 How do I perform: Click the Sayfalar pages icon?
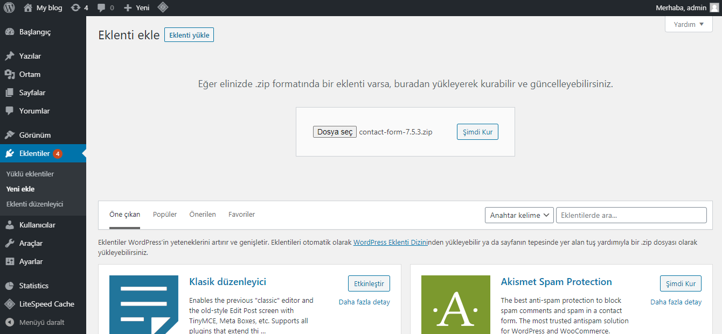click(10, 93)
